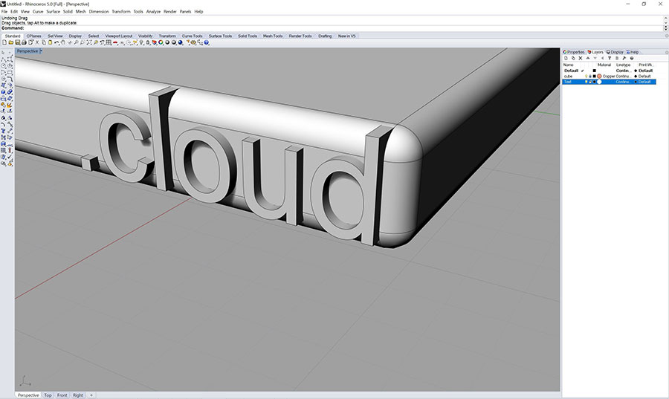Image resolution: width=669 pixels, height=399 pixels.
Task: Switch to the Top viewport tab
Action: (x=48, y=395)
